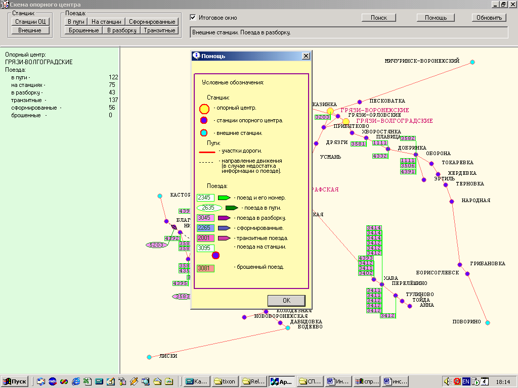Open the Пуск start menu
Viewport: 518px width, 388px height.
(x=15, y=382)
